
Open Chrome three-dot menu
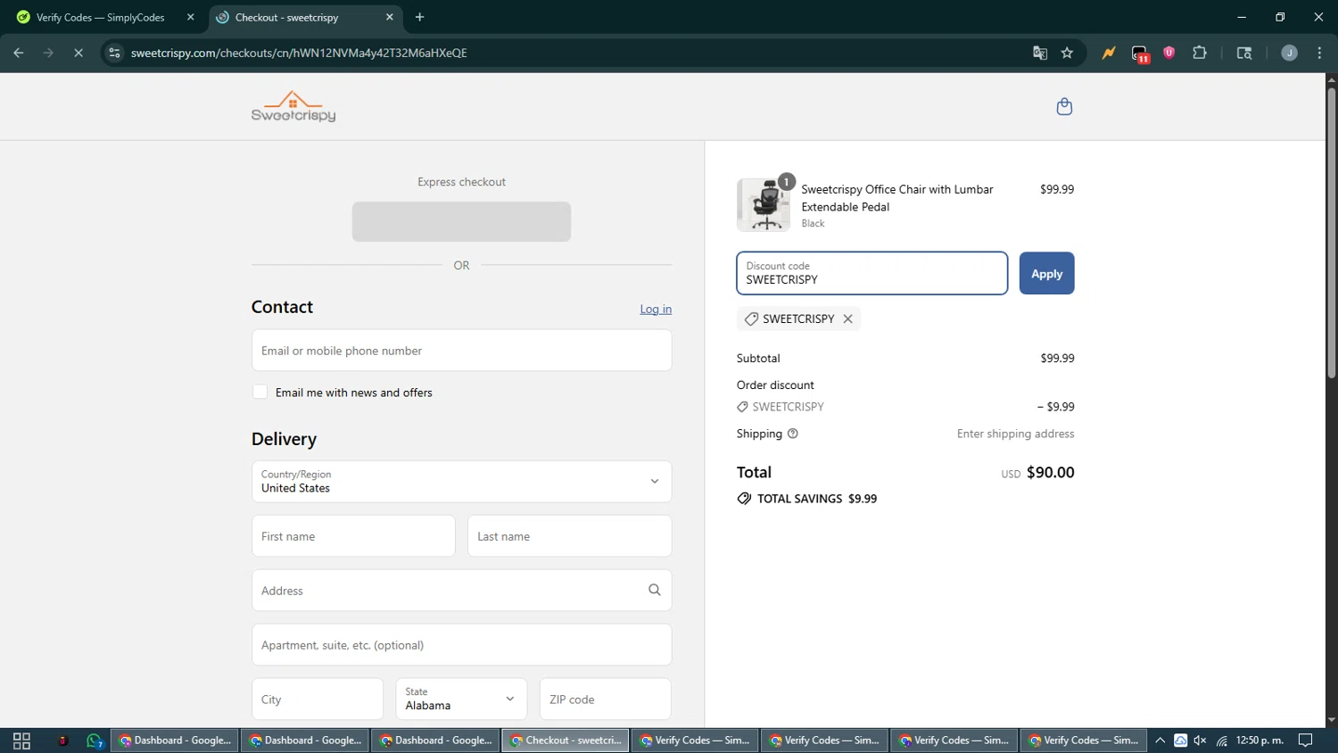1319,53
